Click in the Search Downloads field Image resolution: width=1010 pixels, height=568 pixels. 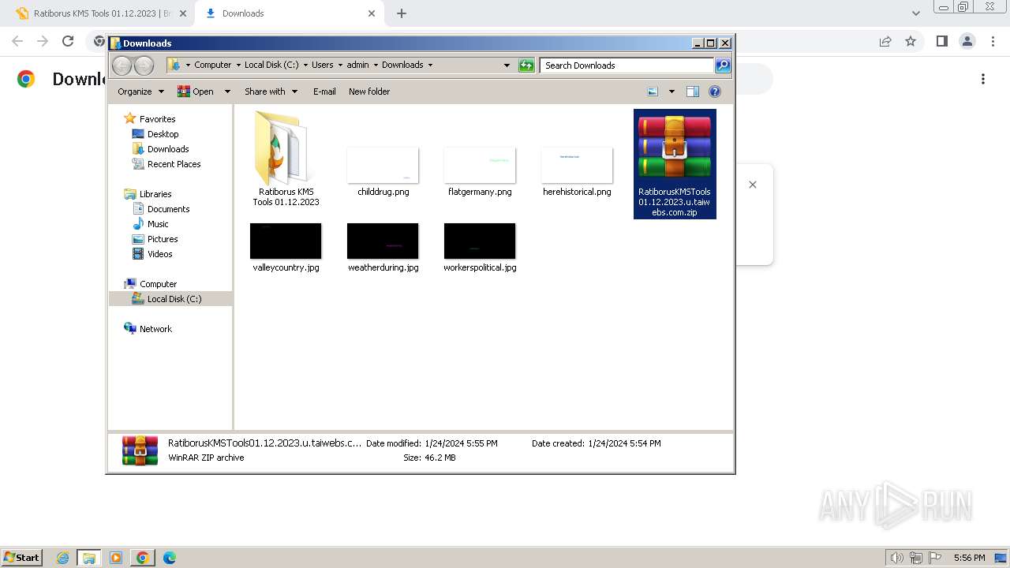[x=627, y=65]
